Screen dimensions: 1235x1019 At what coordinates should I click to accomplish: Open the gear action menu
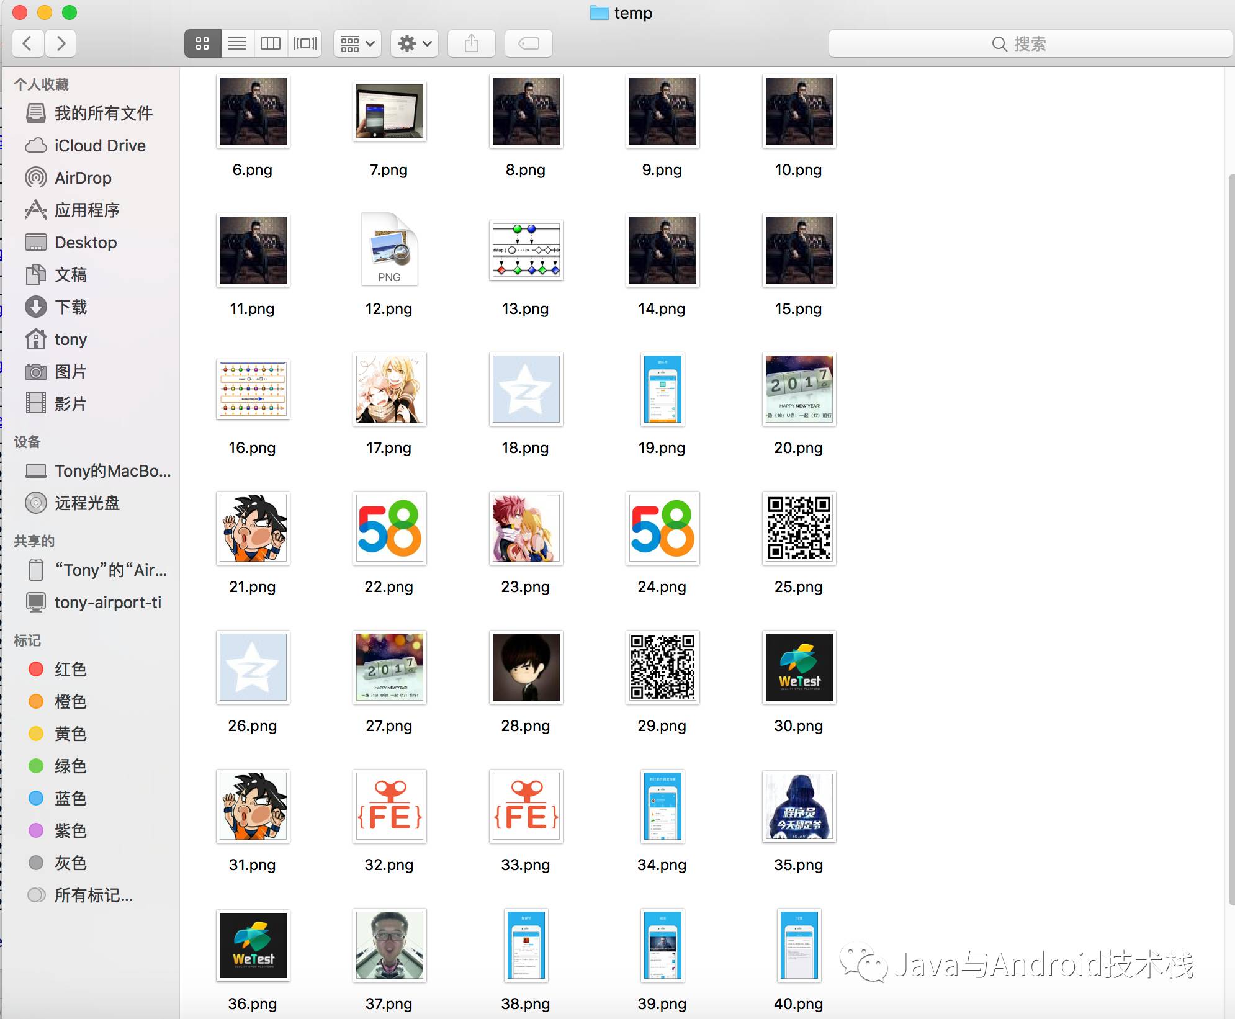click(415, 43)
